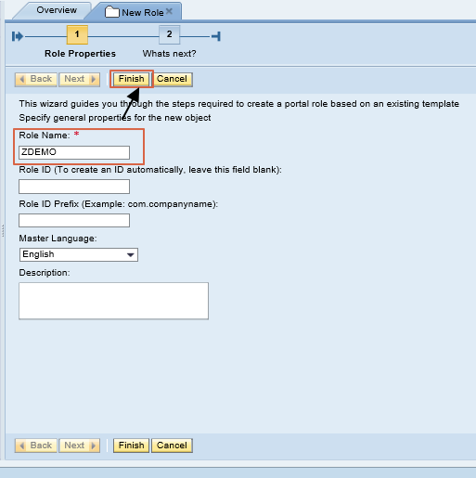476x478 pixels.
Task: Click the top Finish button
Action: point(132,79)
